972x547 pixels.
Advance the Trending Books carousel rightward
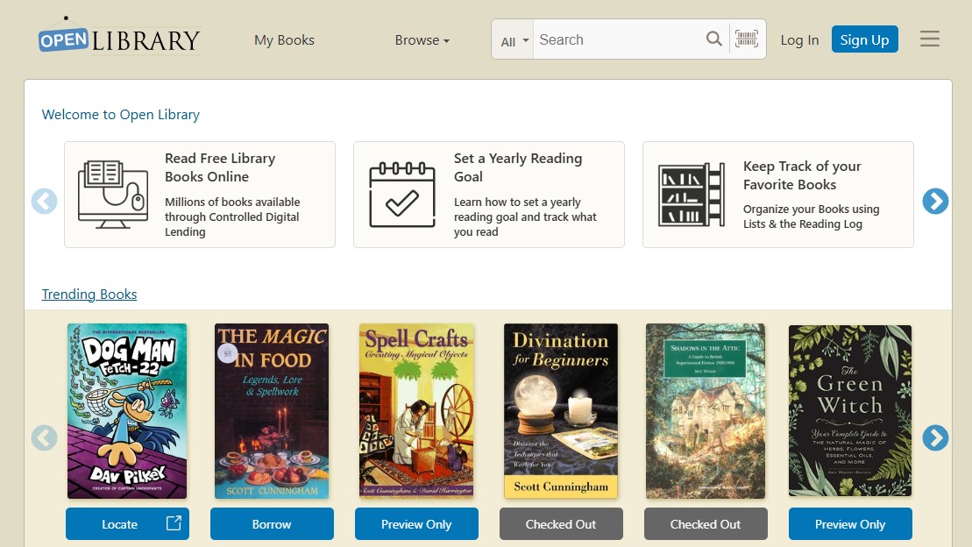pyautogui.click(x=935, y=437)
